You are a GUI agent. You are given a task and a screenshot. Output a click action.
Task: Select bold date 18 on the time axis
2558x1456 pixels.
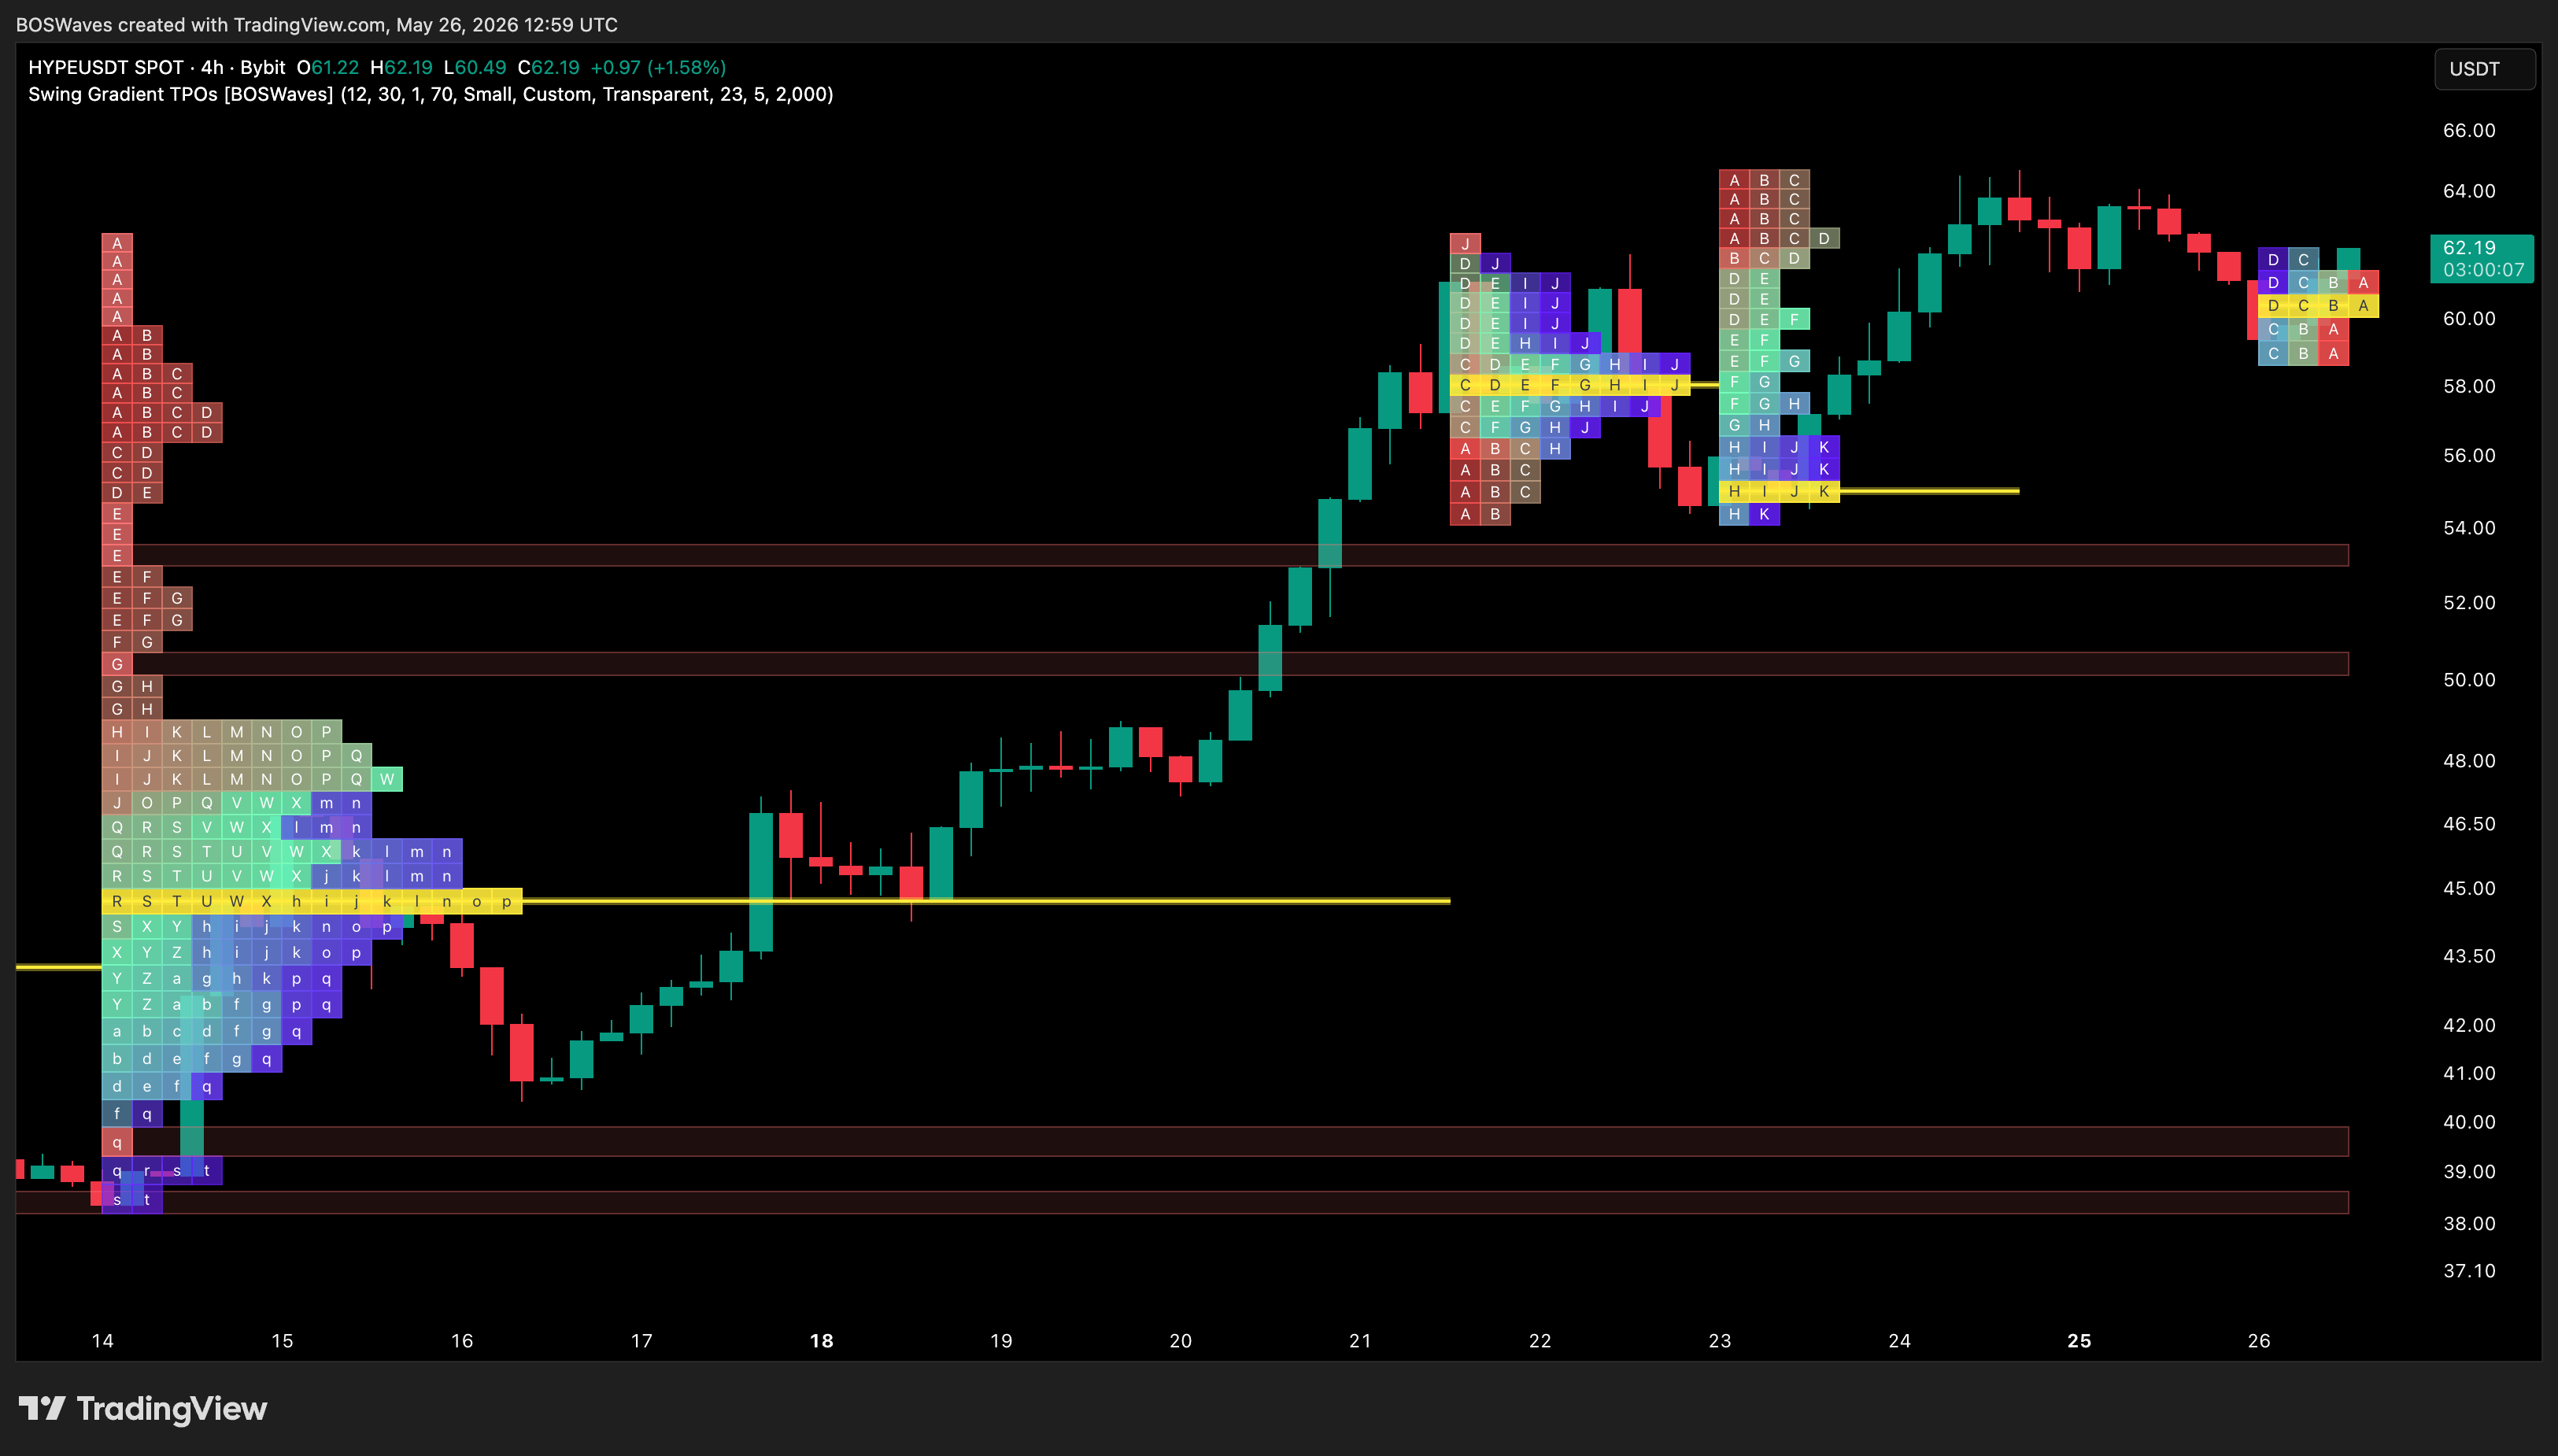pyautogui.click(x=821, y=1340)
